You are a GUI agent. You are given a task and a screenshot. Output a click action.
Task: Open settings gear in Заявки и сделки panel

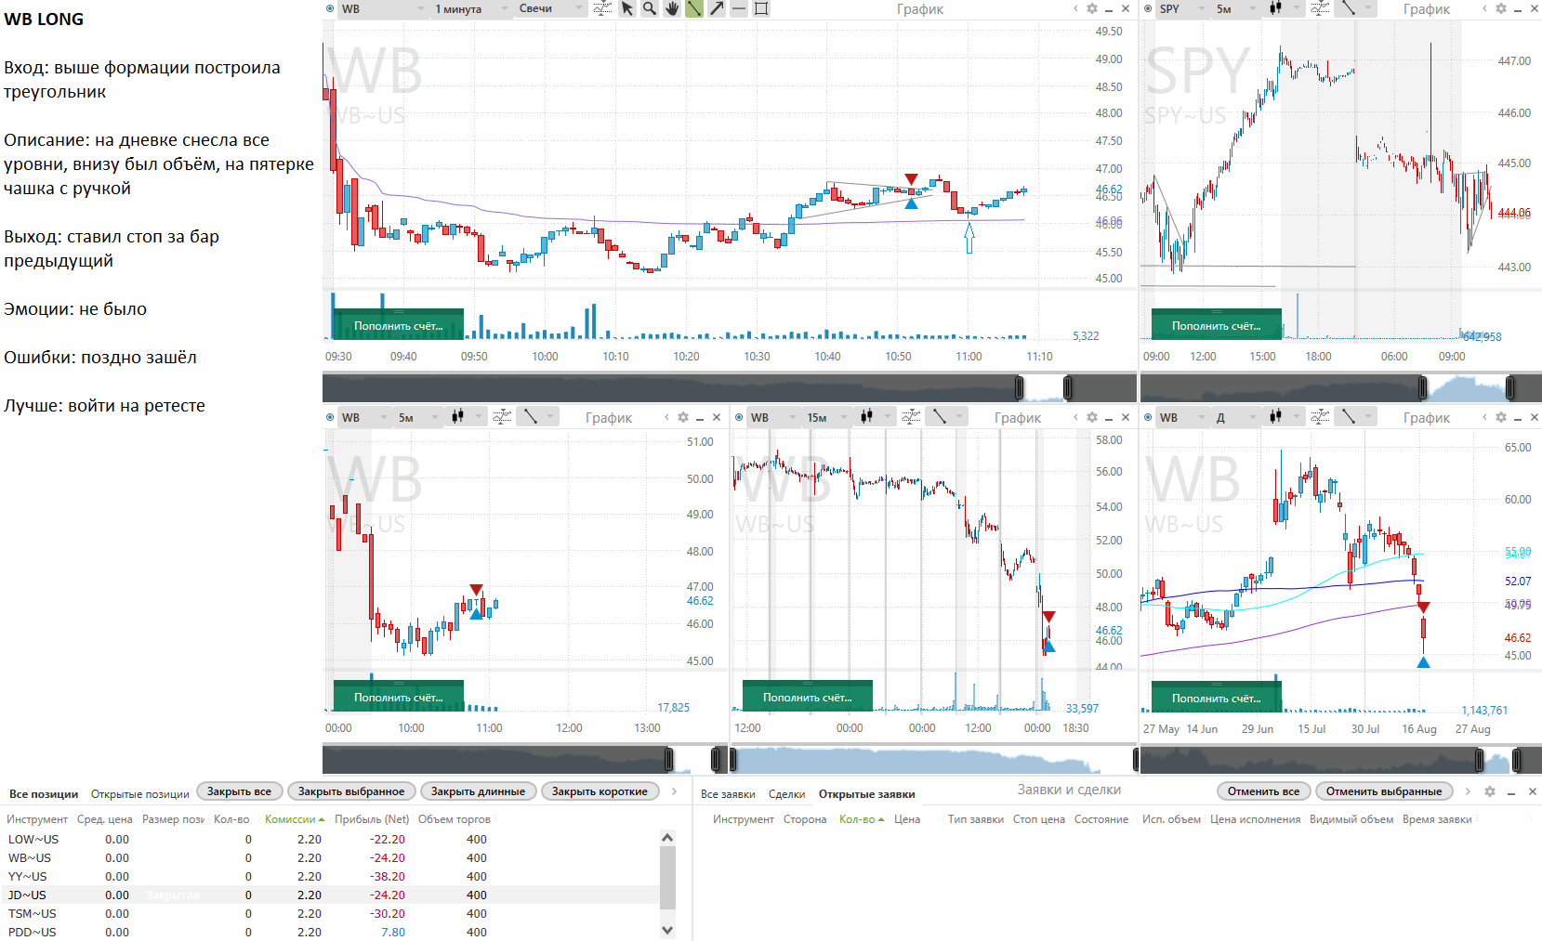pos(1490,791)
